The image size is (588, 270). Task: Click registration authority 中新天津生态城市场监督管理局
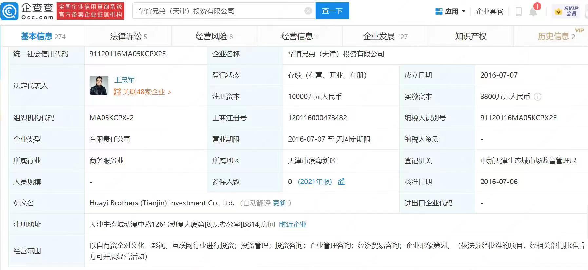click(x=528, y=161)
